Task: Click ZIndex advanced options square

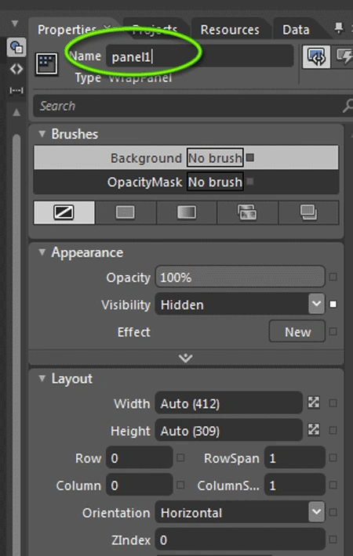Action: tap(333, 540)
